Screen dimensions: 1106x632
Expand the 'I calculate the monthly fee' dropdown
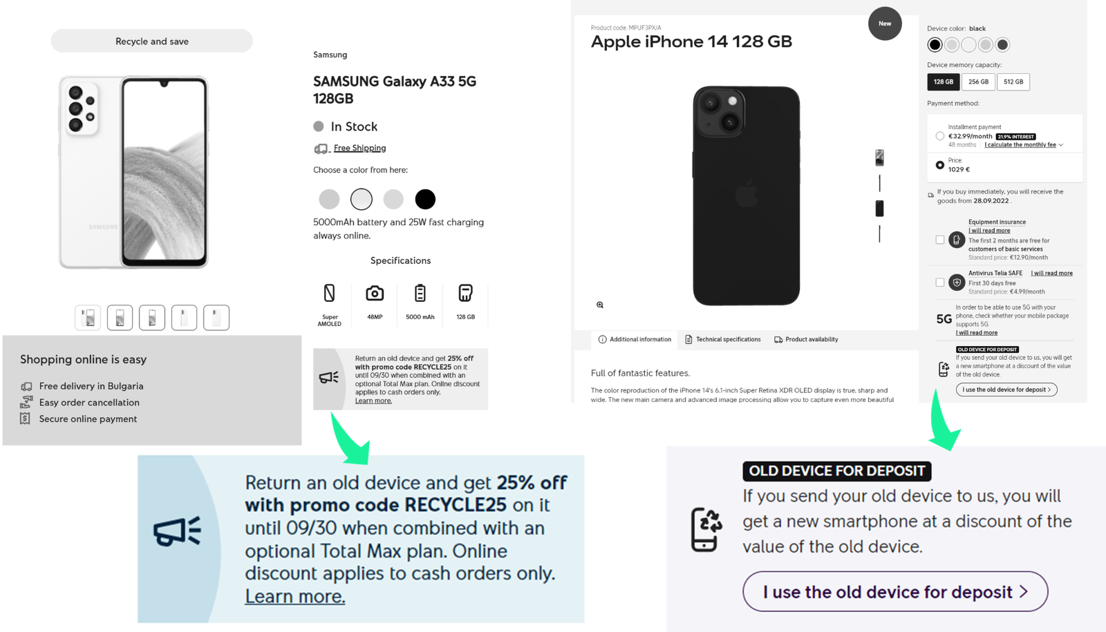1024,145
